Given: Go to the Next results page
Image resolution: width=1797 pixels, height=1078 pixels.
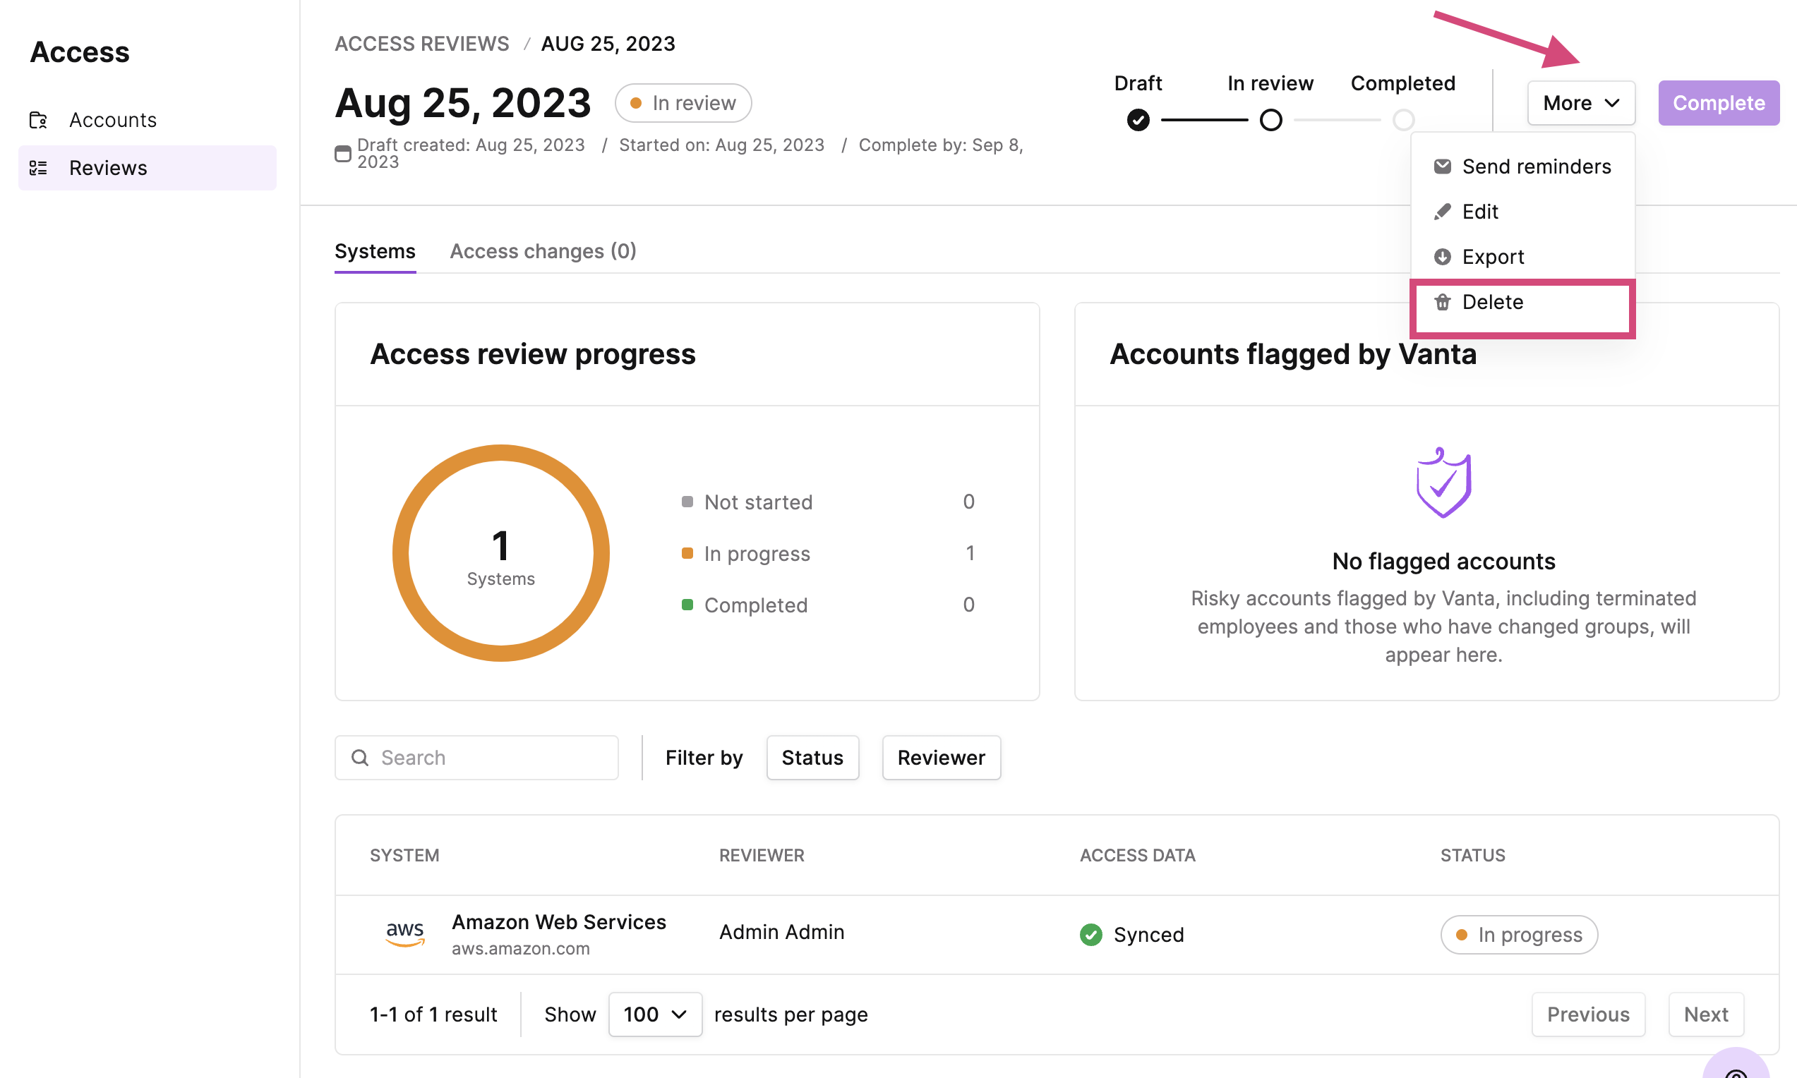Looking at the screenshot, I should coord(1705,1014).
